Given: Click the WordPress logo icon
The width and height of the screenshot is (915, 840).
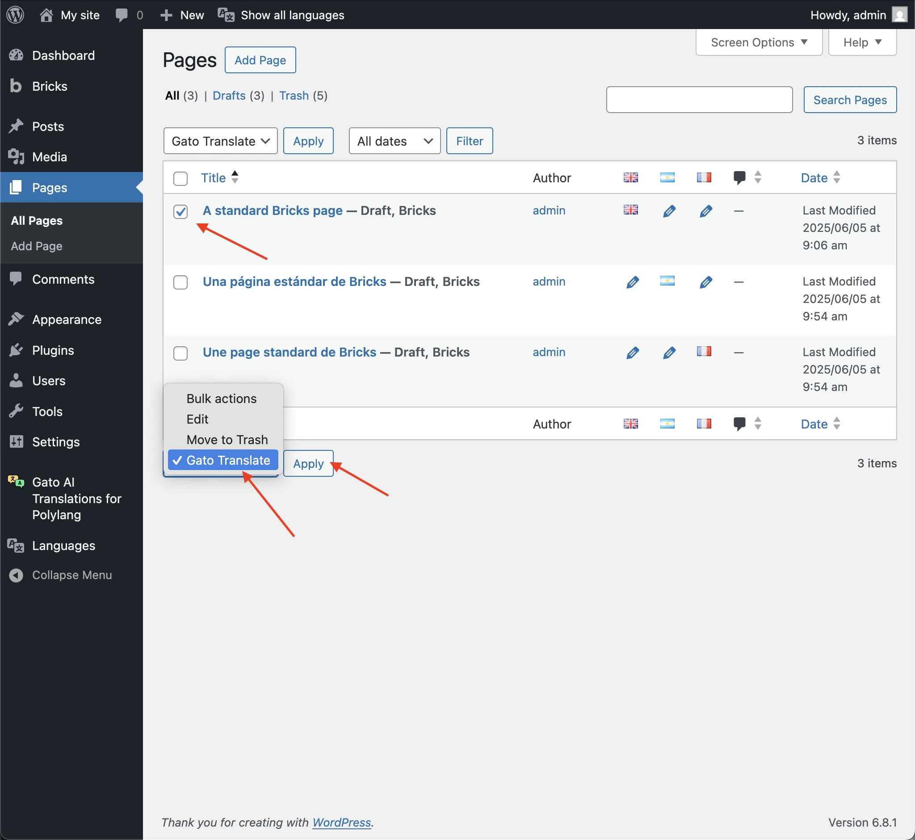Looking at the screenshot, I should (16, 15).
